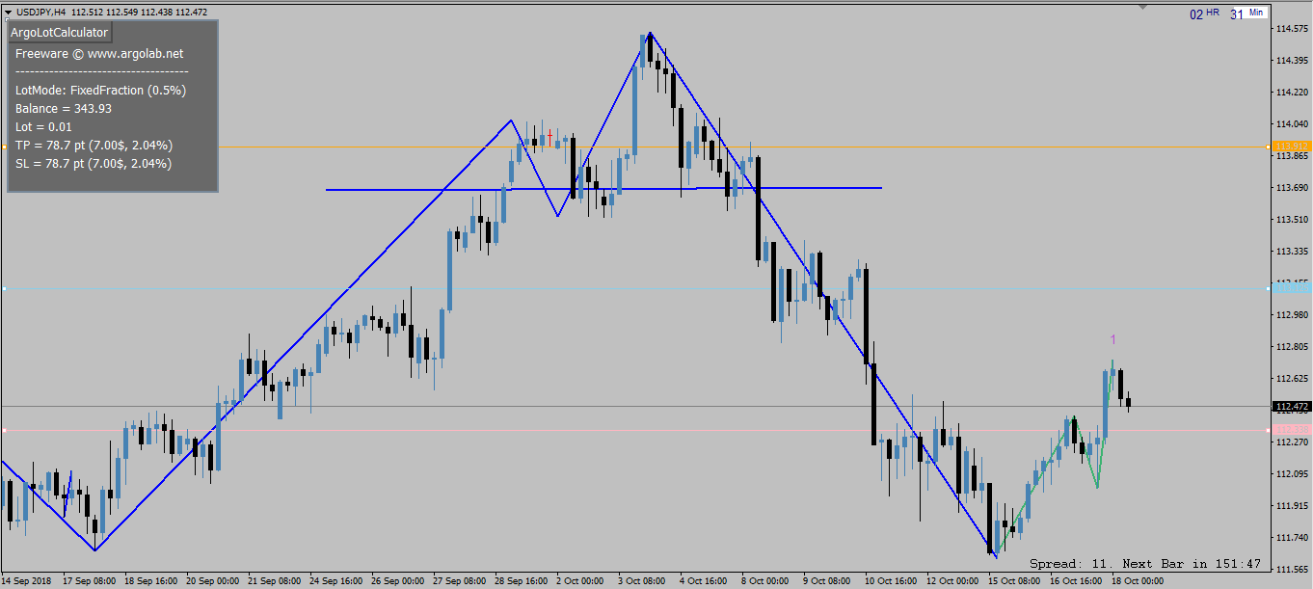Click the '18 Sep 16:00' time label

(151, 582)
